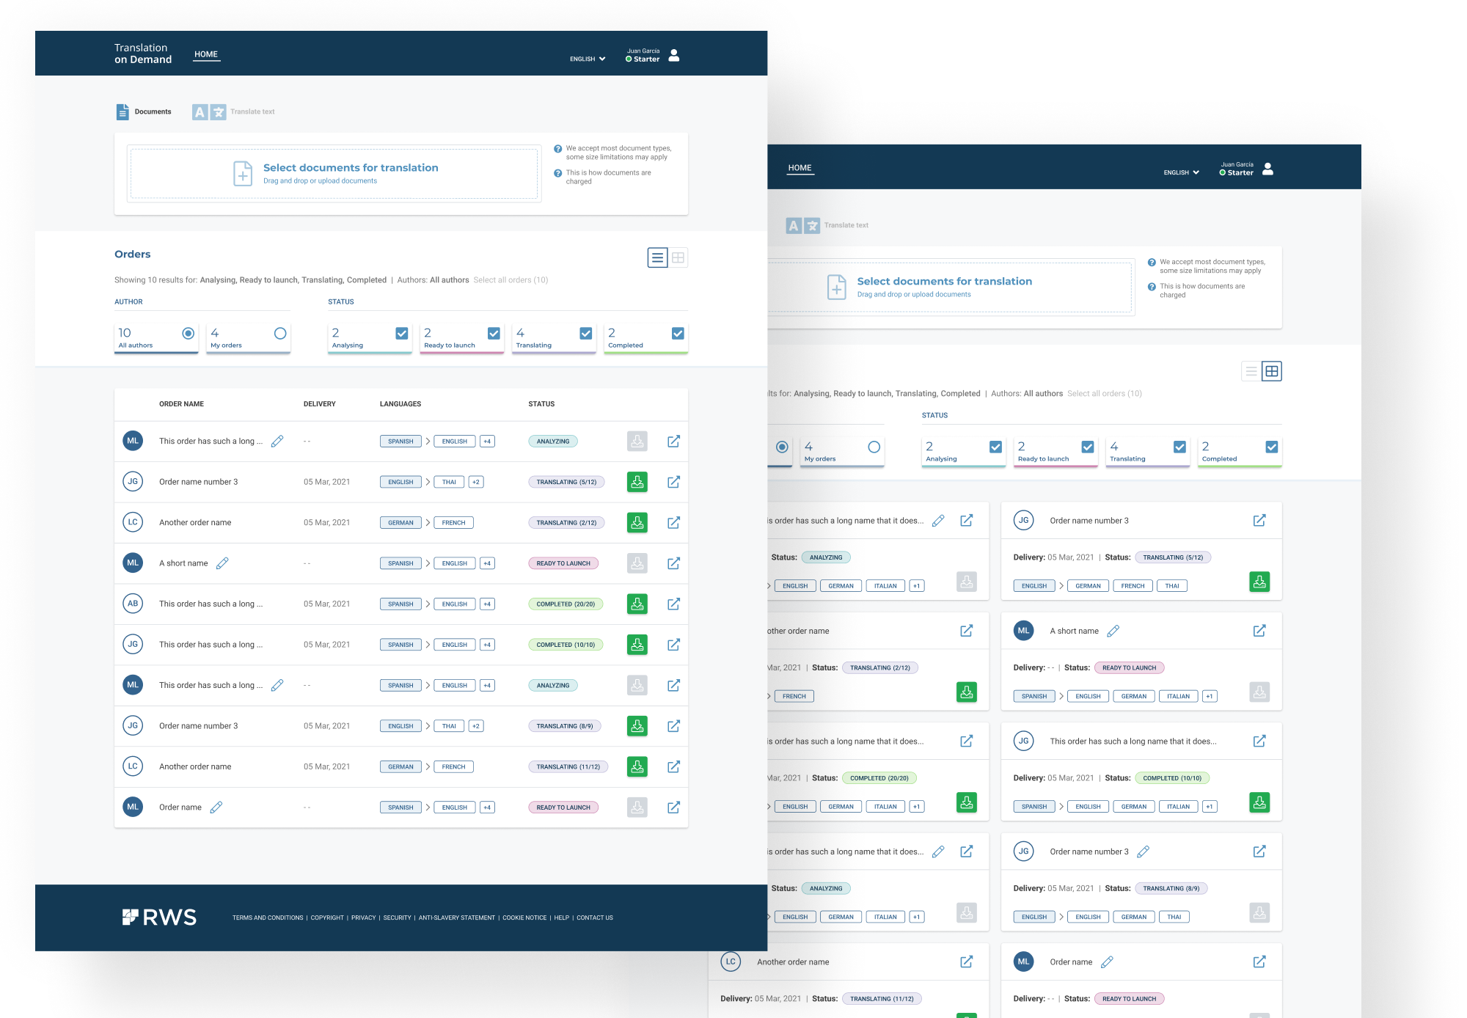
Task: Edit name of 'A short name' order in list
Action: [x=222, y=563]
